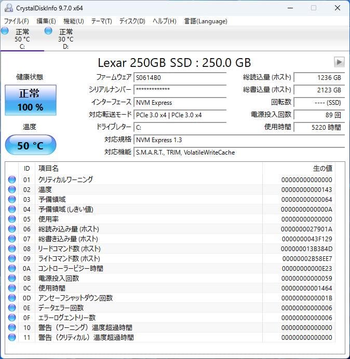This screenshot has width=350, height=359.
Task: Click total host reads value 1236 GB
Action: (319, 77)
